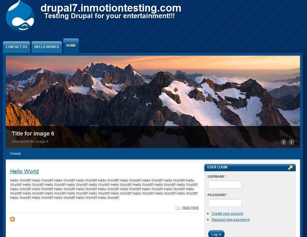Advance to next slideshow image arrow
The height and width of the screenshot is (237, 307).
click(x=291, y=142)
